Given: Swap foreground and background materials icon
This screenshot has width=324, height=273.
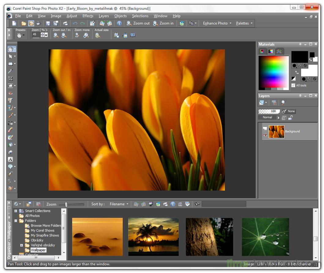Looking at the screenshot, I should click(x=297, y=72).
